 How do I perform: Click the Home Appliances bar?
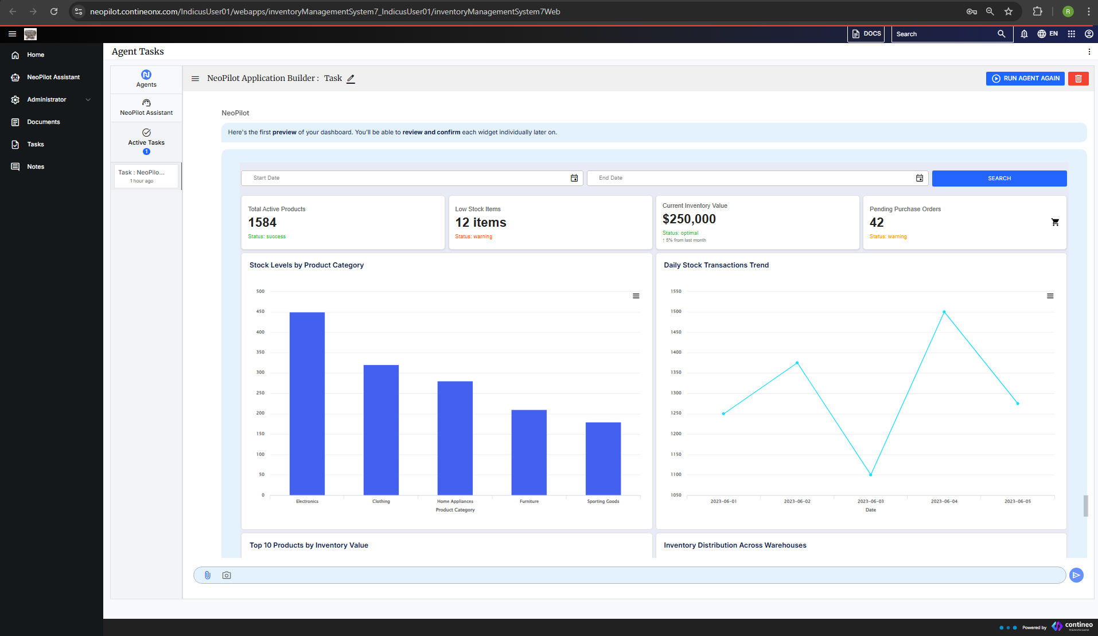tap(455, 438)
